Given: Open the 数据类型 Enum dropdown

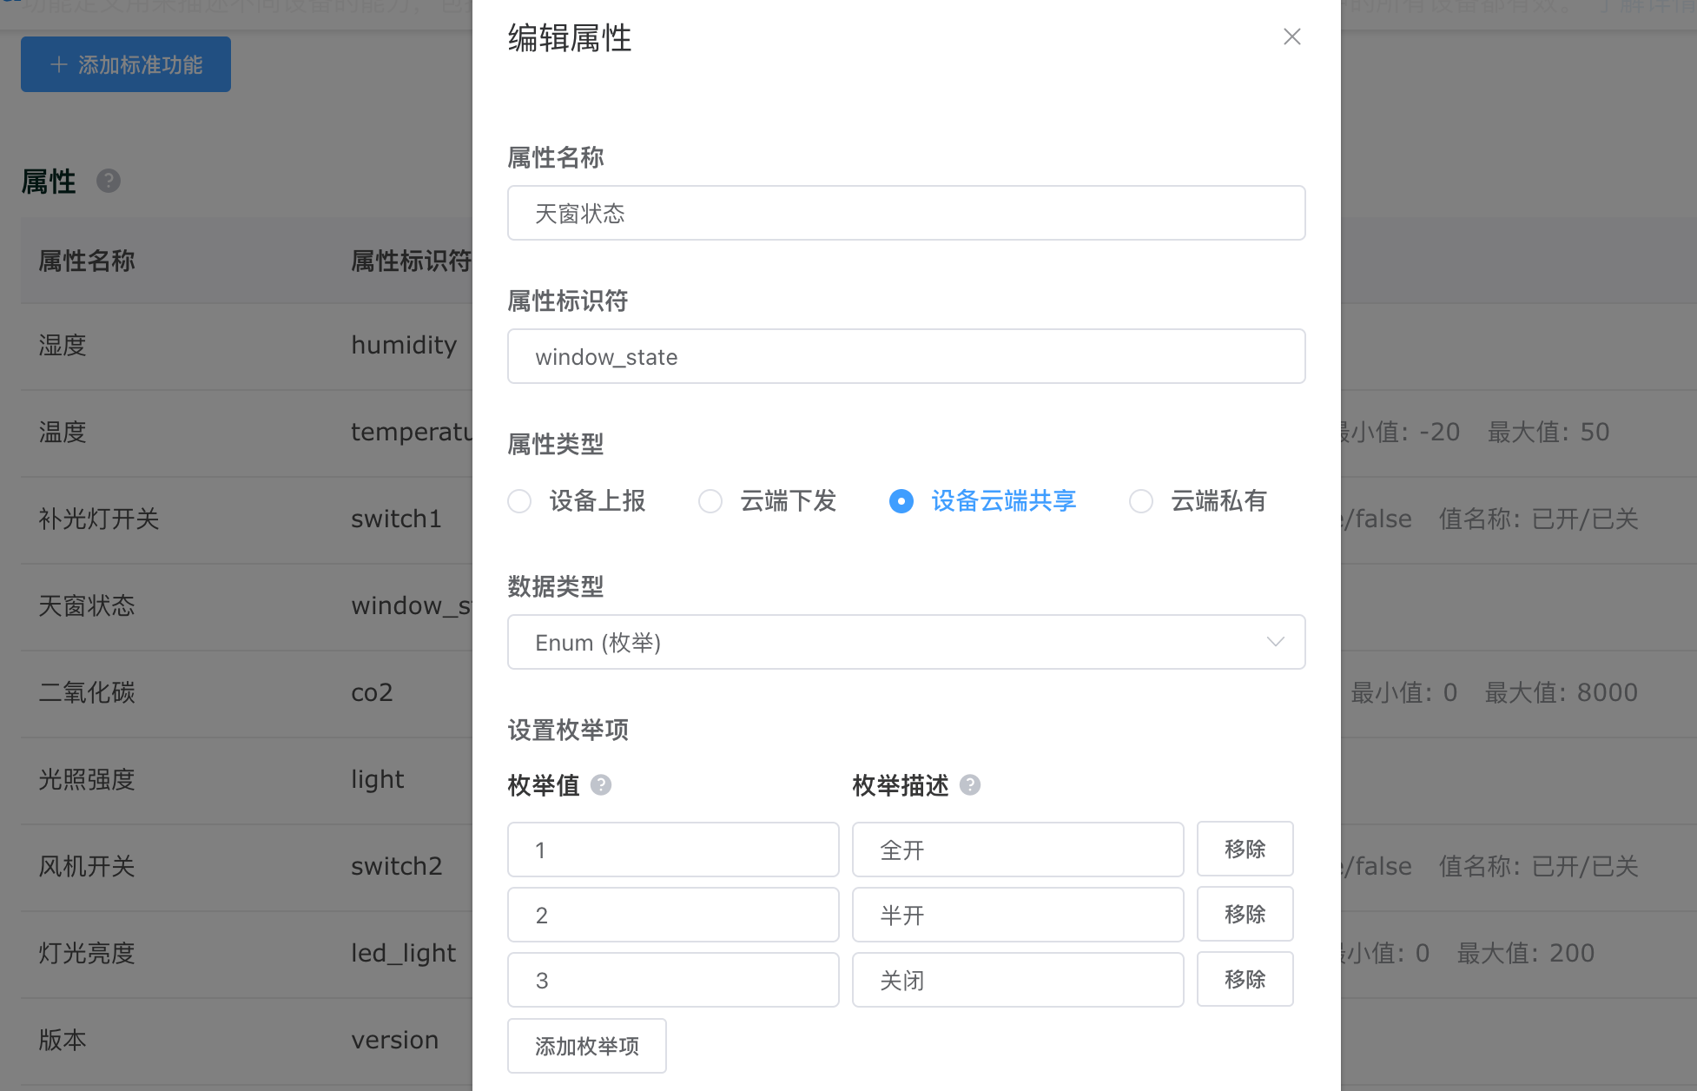Looking at the screenshot, I should pos(905,642).
